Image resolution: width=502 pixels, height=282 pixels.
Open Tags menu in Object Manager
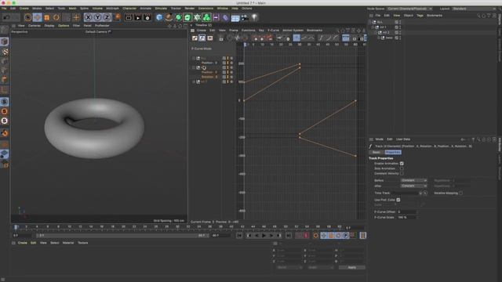click(420, 16)
